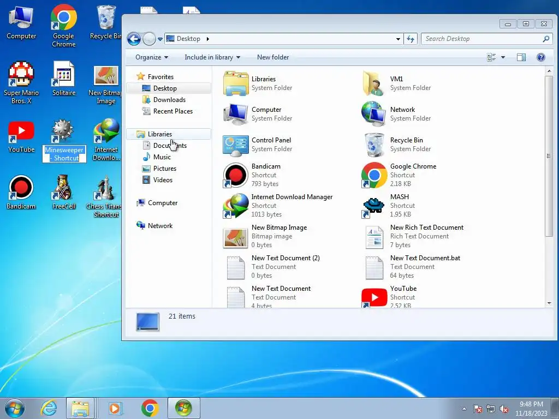Select the Computer desktop icon
Image resolution: width=559 pixels, height=419 pixels.
[x=21, y=22]
